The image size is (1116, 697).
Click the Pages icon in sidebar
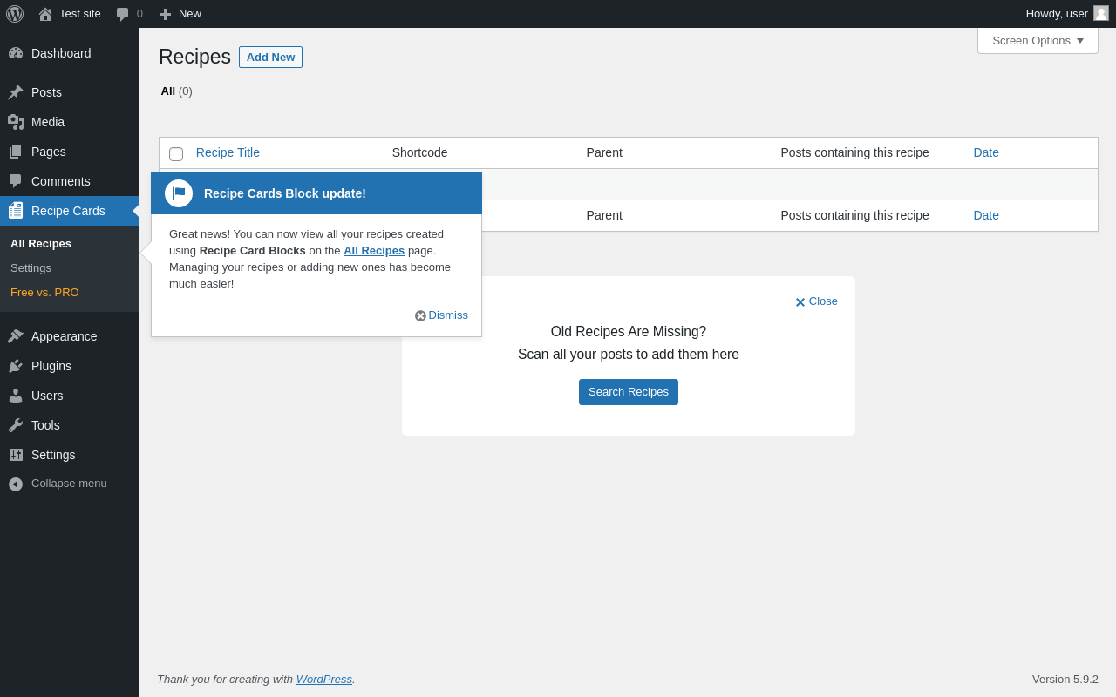coord(16,152)
